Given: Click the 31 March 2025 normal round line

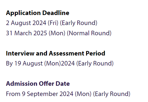Looking at the screenshot, I should tap(58, 33).
